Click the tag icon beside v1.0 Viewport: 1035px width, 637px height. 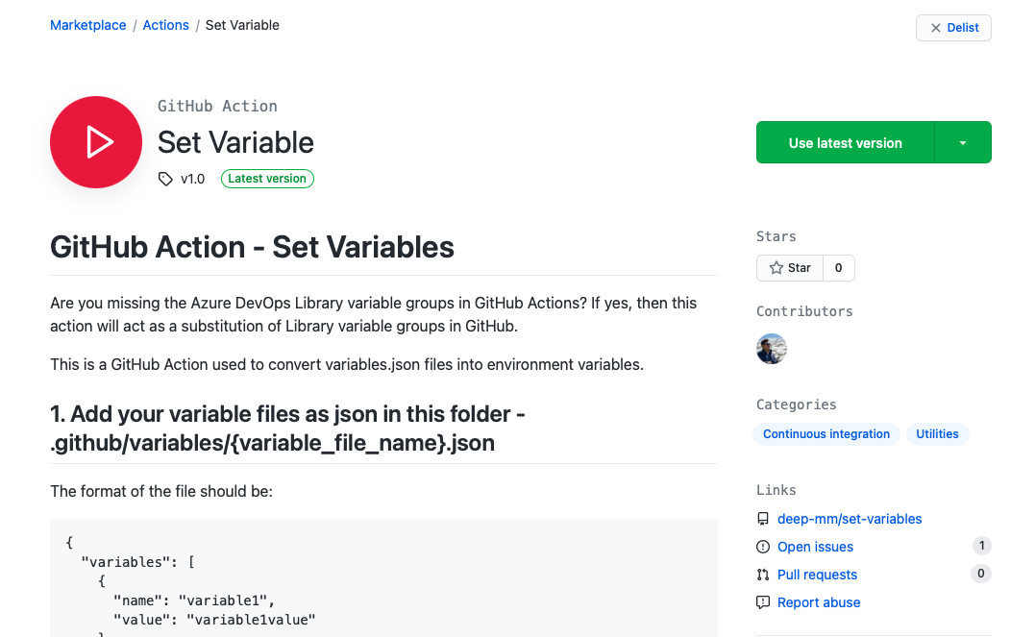(x=165, y=178)
